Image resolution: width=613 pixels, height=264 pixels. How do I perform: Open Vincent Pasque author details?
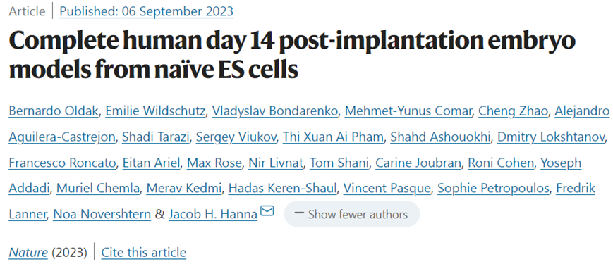tap(387, 189)
